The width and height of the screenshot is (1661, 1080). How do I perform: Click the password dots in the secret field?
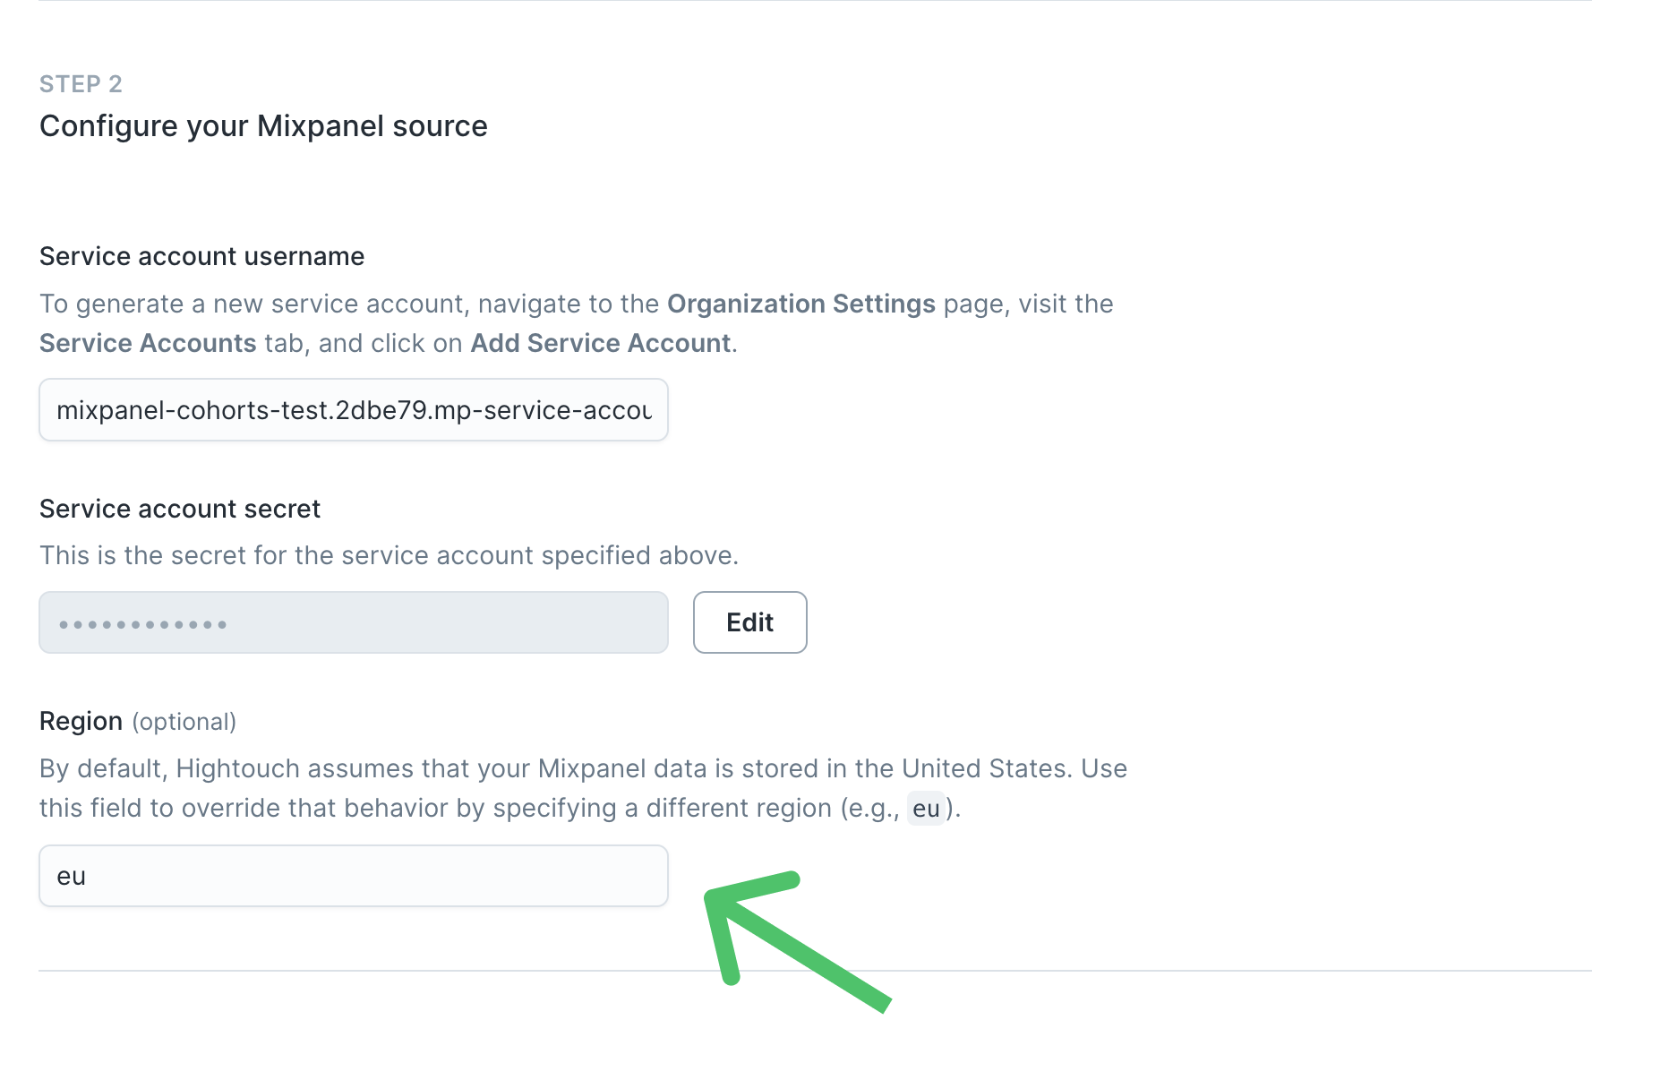click(143, 624)
